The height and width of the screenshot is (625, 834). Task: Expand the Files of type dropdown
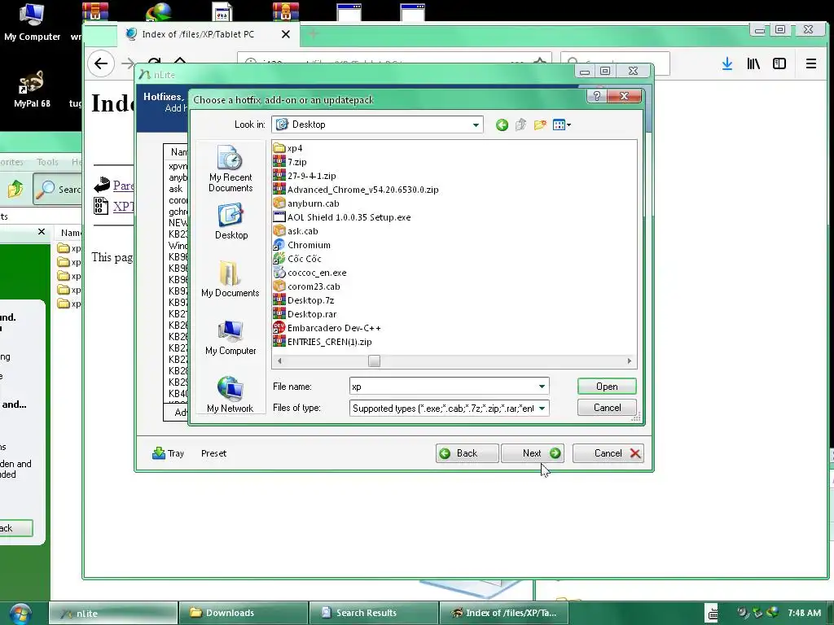click(x=542, y=409)
